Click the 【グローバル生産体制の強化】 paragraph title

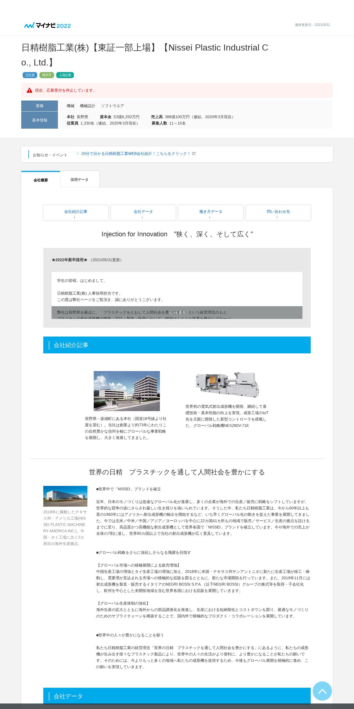click(123, 603)
